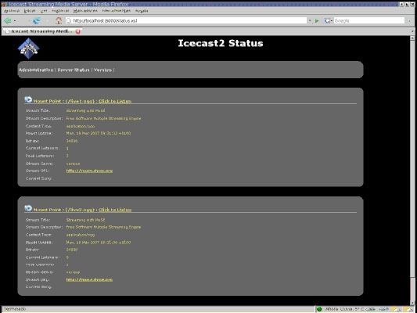Open the Administration link

coord(36,70)
